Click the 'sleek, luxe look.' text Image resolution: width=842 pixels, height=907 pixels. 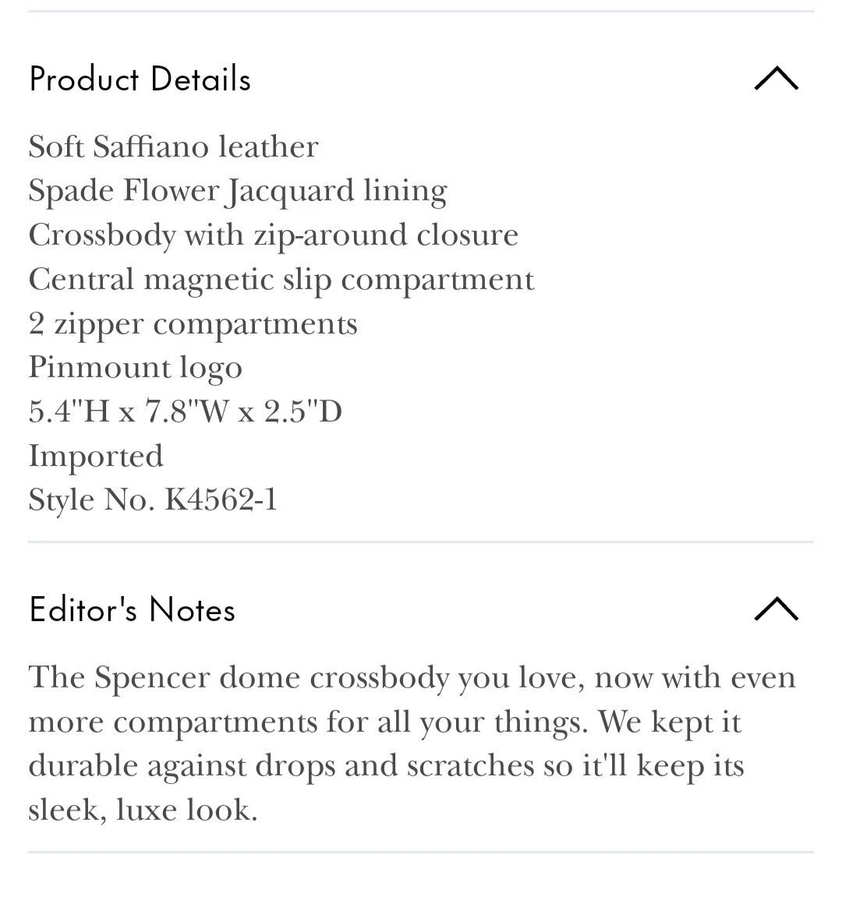(143, 810)
